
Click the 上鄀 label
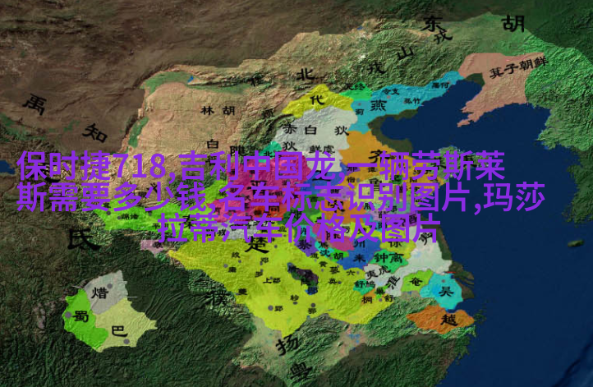click(x=272, y=280)
